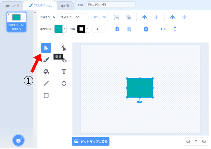Edit the costume name field コスチューム1

tap(73, 17)
